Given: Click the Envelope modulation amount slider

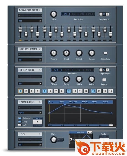Looking at the screenshot, I should 30,107.
